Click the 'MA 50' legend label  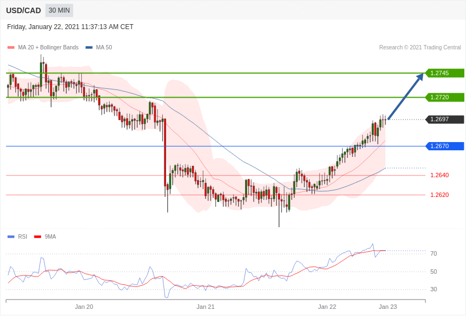tap(104, 47)
